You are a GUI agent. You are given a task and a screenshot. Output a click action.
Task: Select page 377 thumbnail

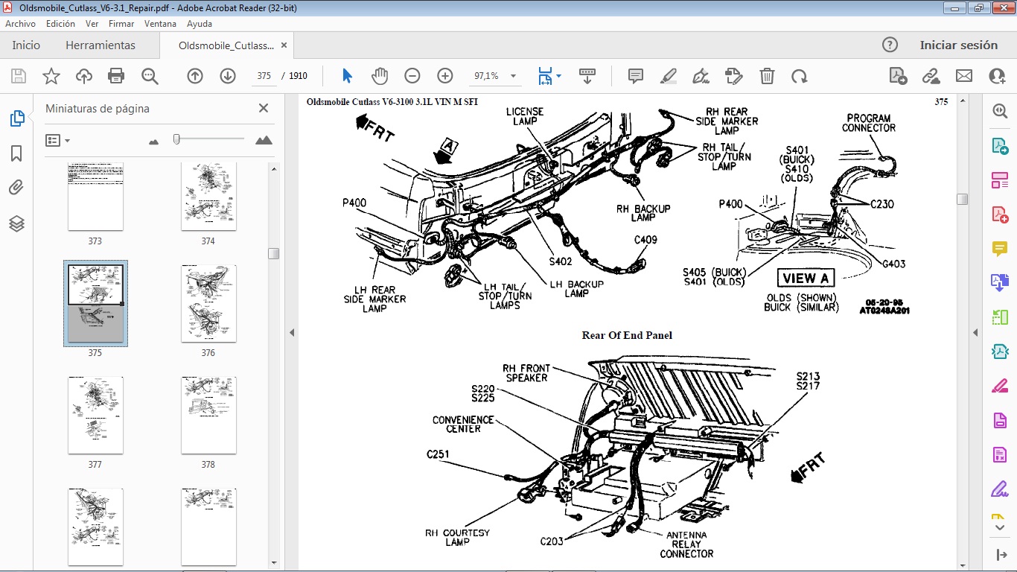coord(95,415)
